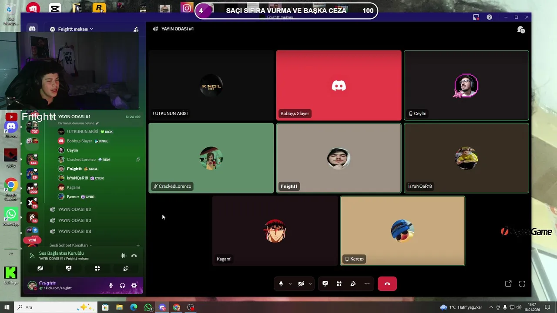Screen dimensions: 557x313
Task: Set channel status Bir kanal durumu belirle
Action: 78,123
